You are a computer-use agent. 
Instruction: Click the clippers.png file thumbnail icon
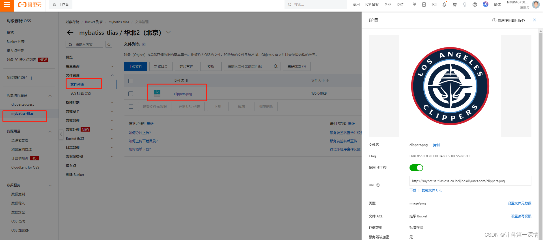tap(157, 93)
